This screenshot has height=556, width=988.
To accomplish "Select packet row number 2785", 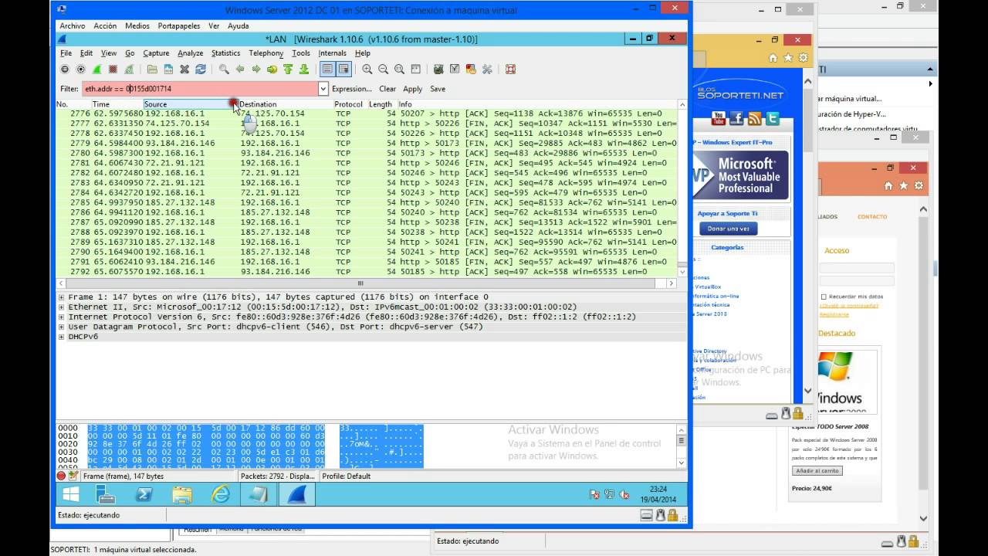I will (x=367, y=202).
